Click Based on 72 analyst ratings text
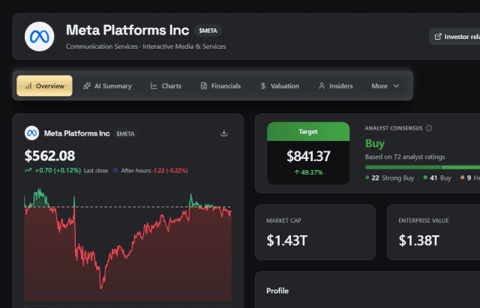480x308 pixels. 405,157
